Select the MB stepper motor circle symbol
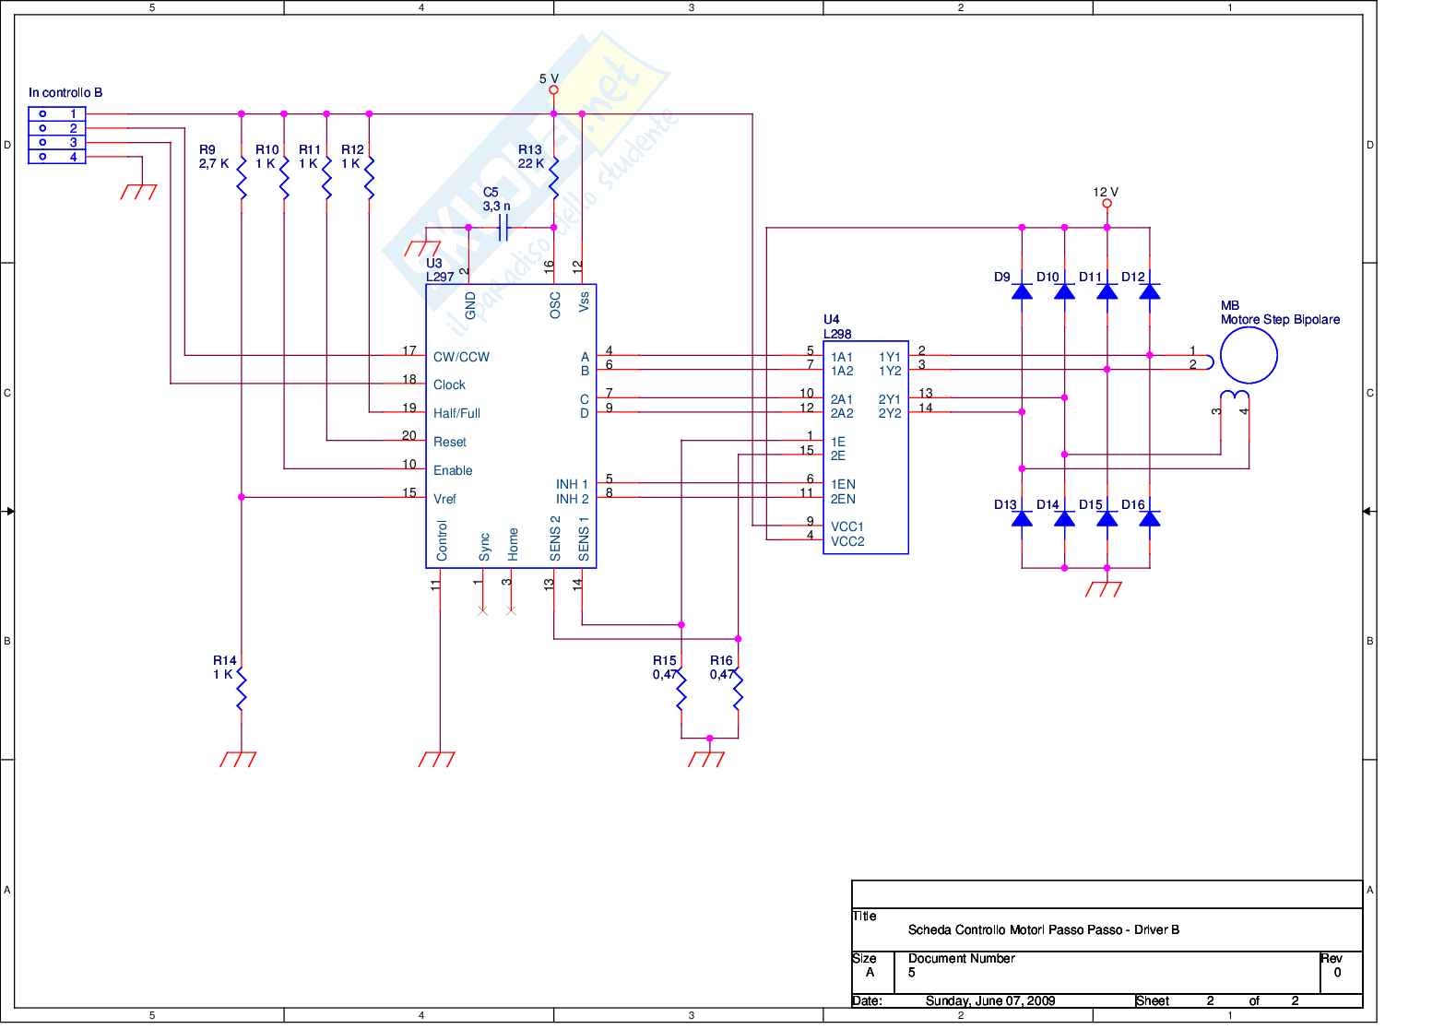The height and width of the screenshot is (1029, 1456). 1249,356
